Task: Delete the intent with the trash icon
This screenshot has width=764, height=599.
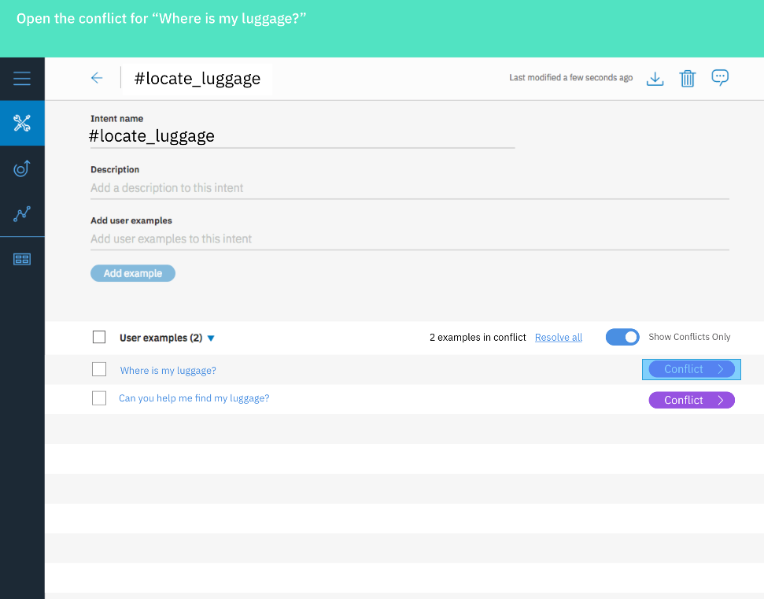Action: coord(687,79)
